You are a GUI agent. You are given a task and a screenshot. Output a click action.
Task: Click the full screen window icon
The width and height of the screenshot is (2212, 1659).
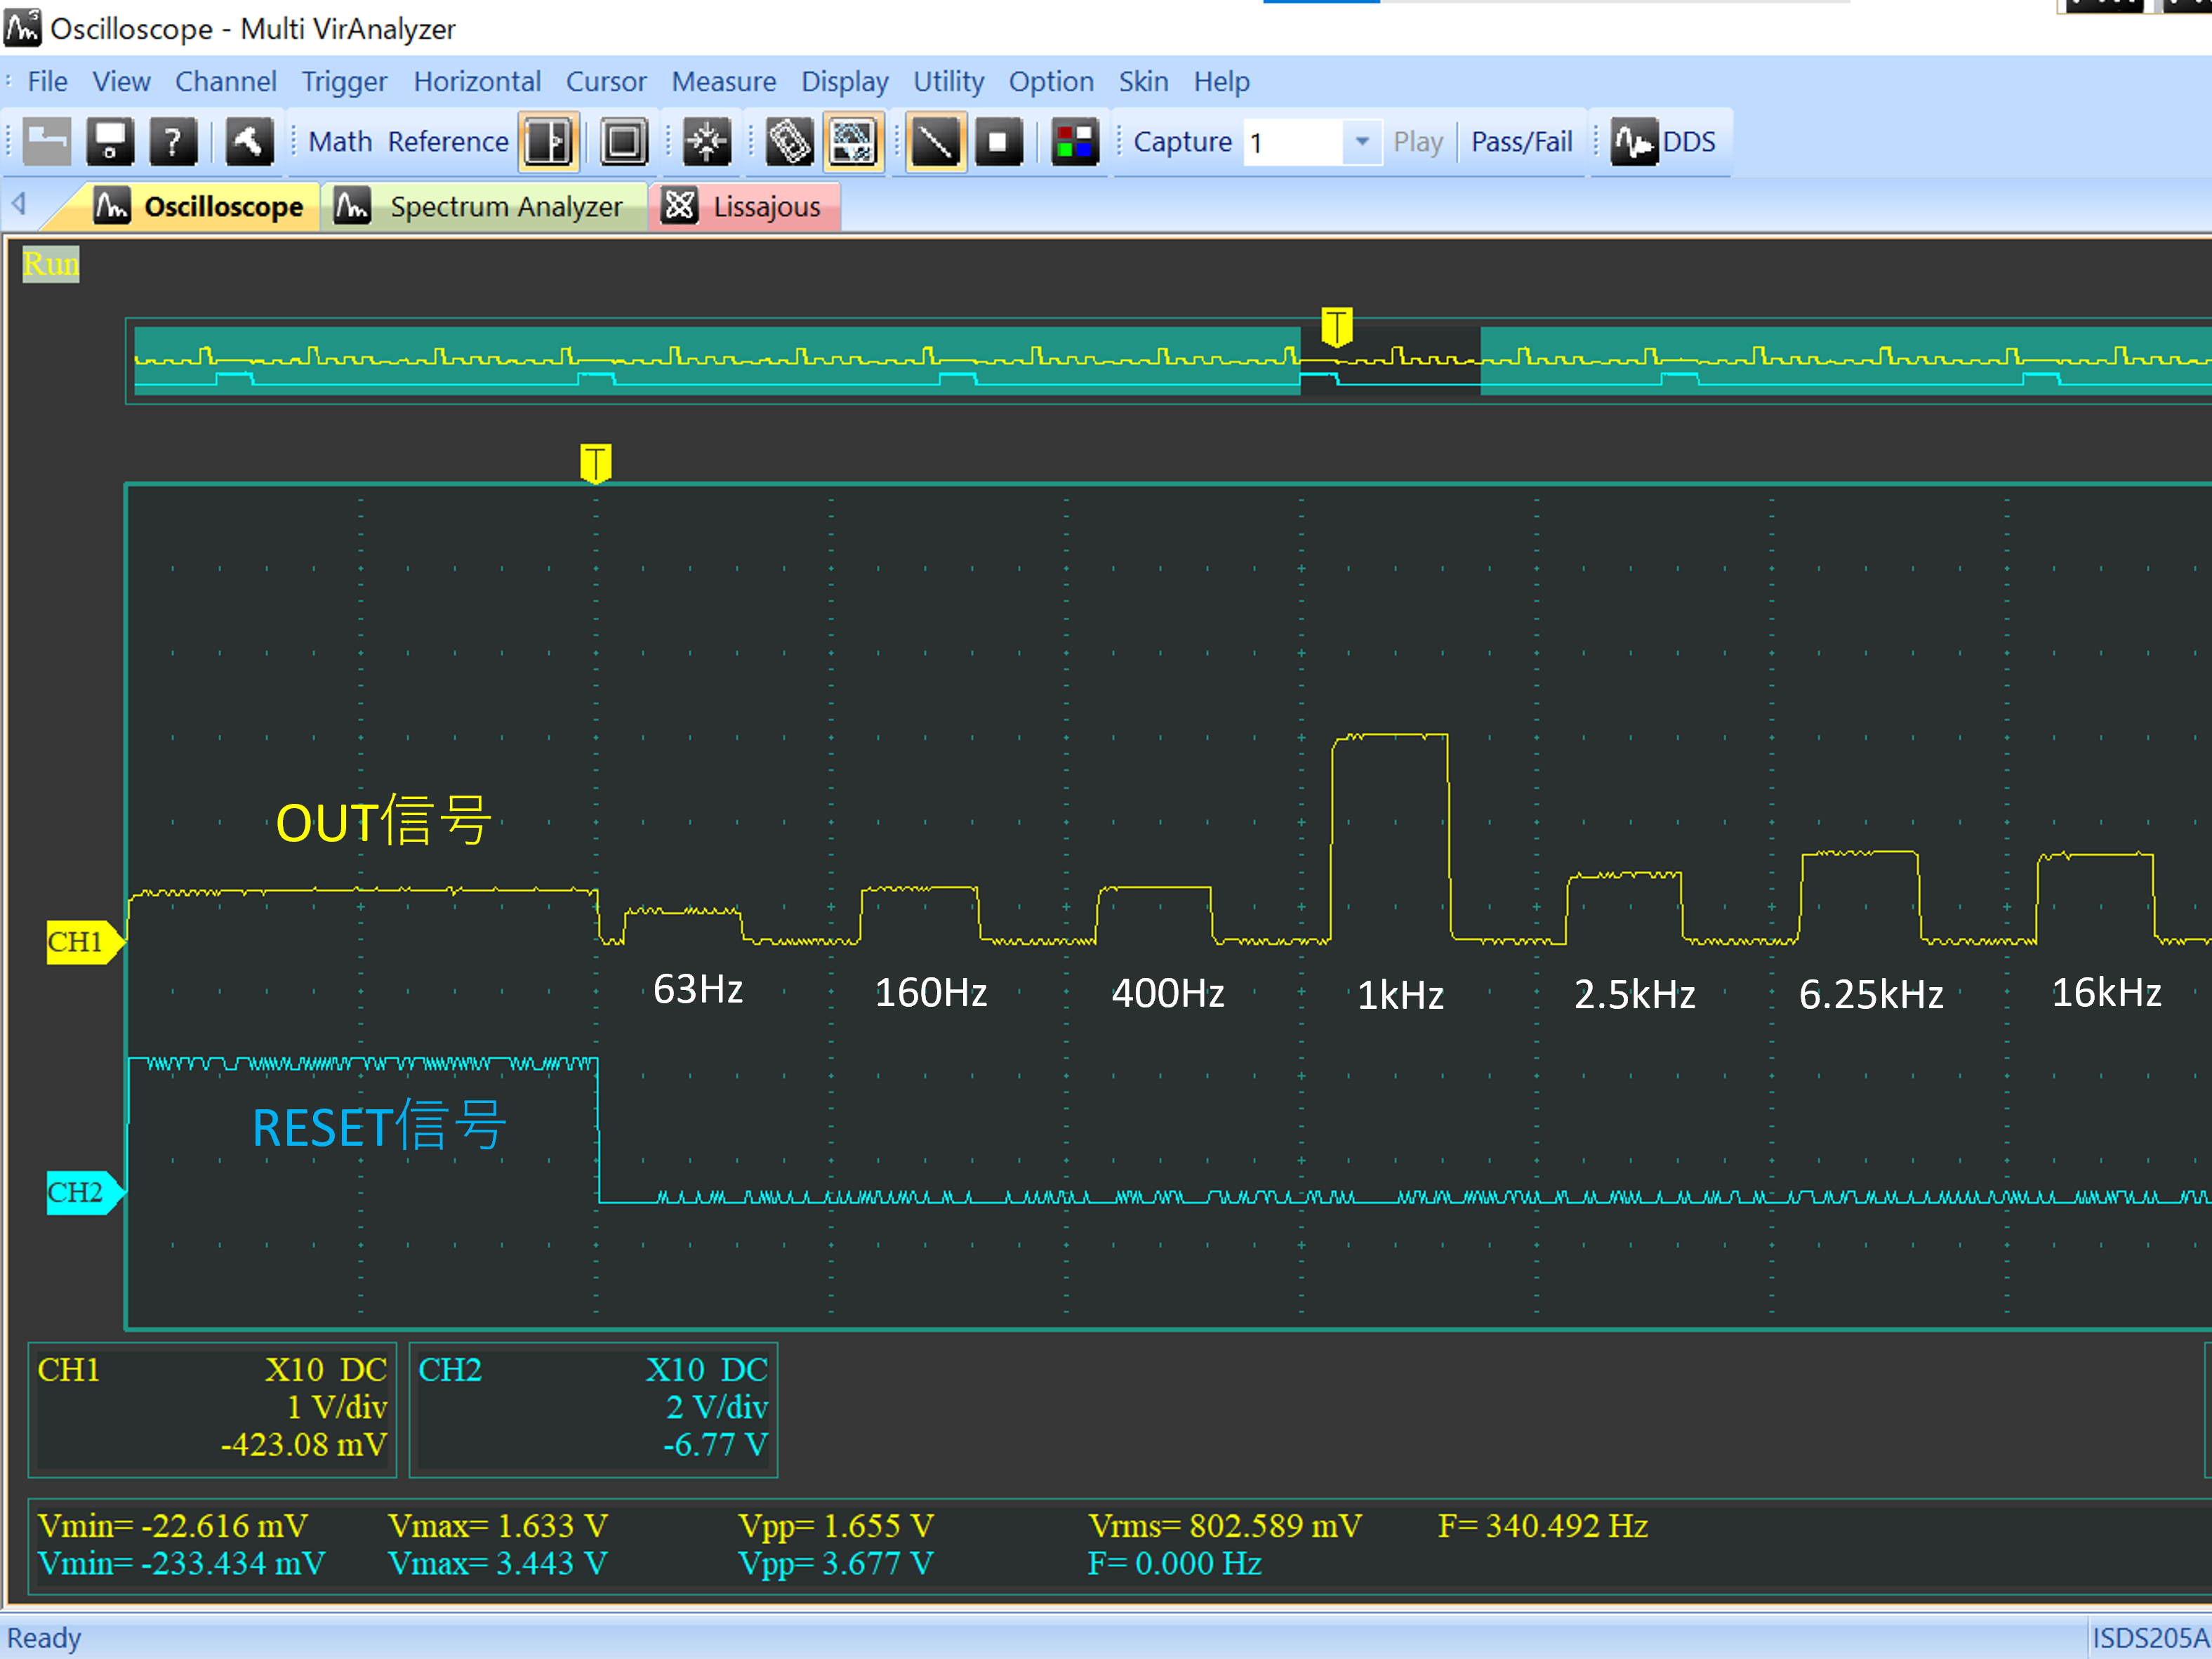(x=625, y=142)
